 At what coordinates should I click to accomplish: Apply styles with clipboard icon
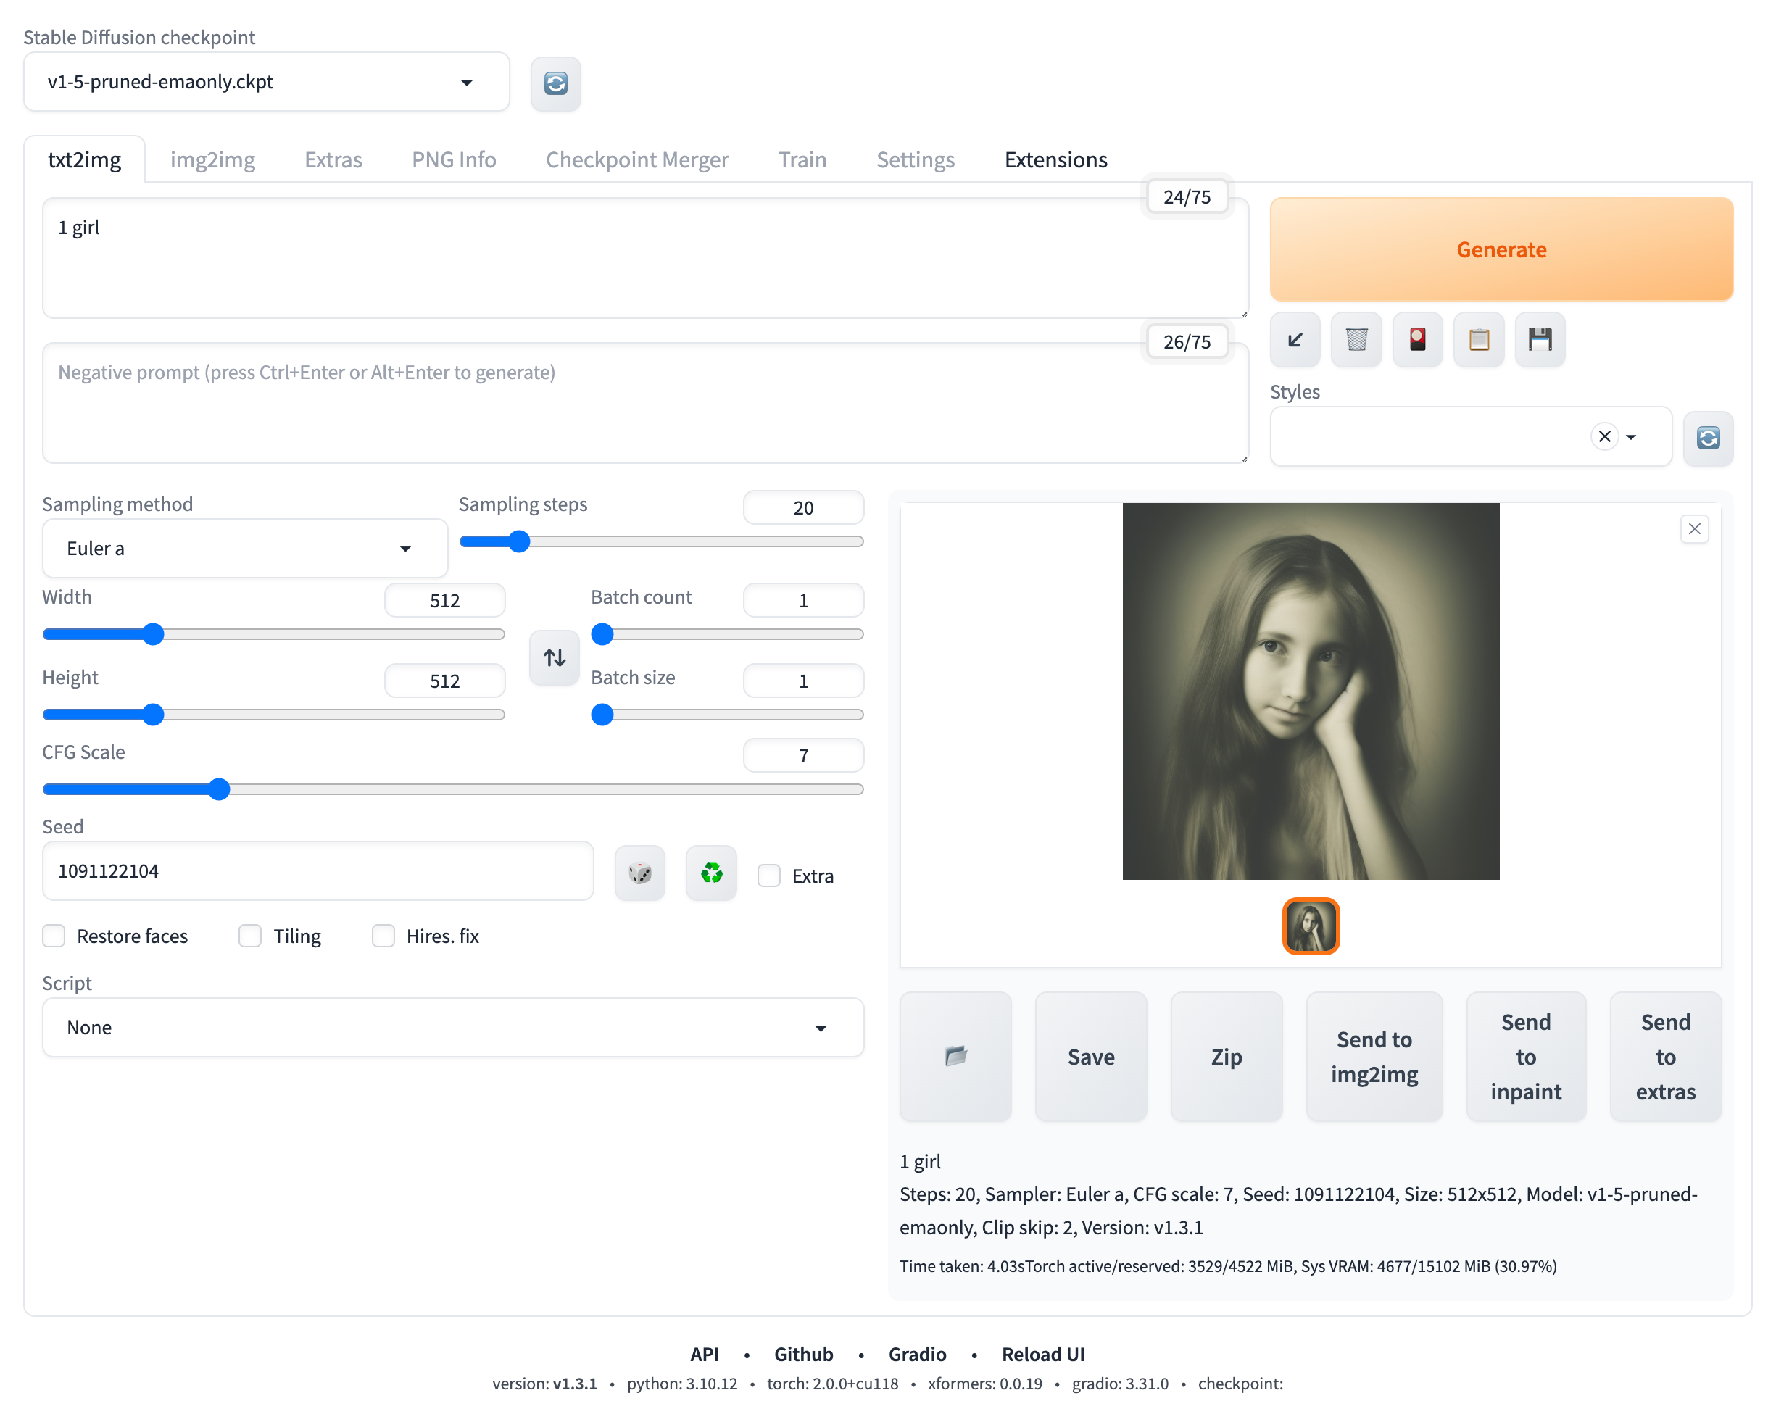click(x=1479, y=339)
